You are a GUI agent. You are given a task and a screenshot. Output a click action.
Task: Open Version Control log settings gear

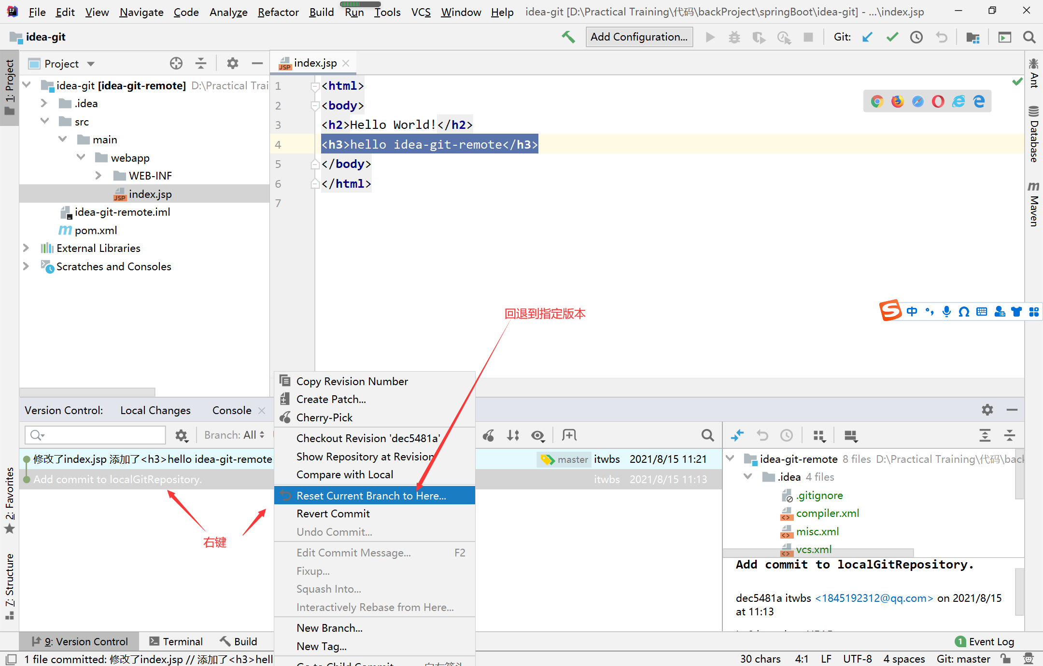(181, 436)
